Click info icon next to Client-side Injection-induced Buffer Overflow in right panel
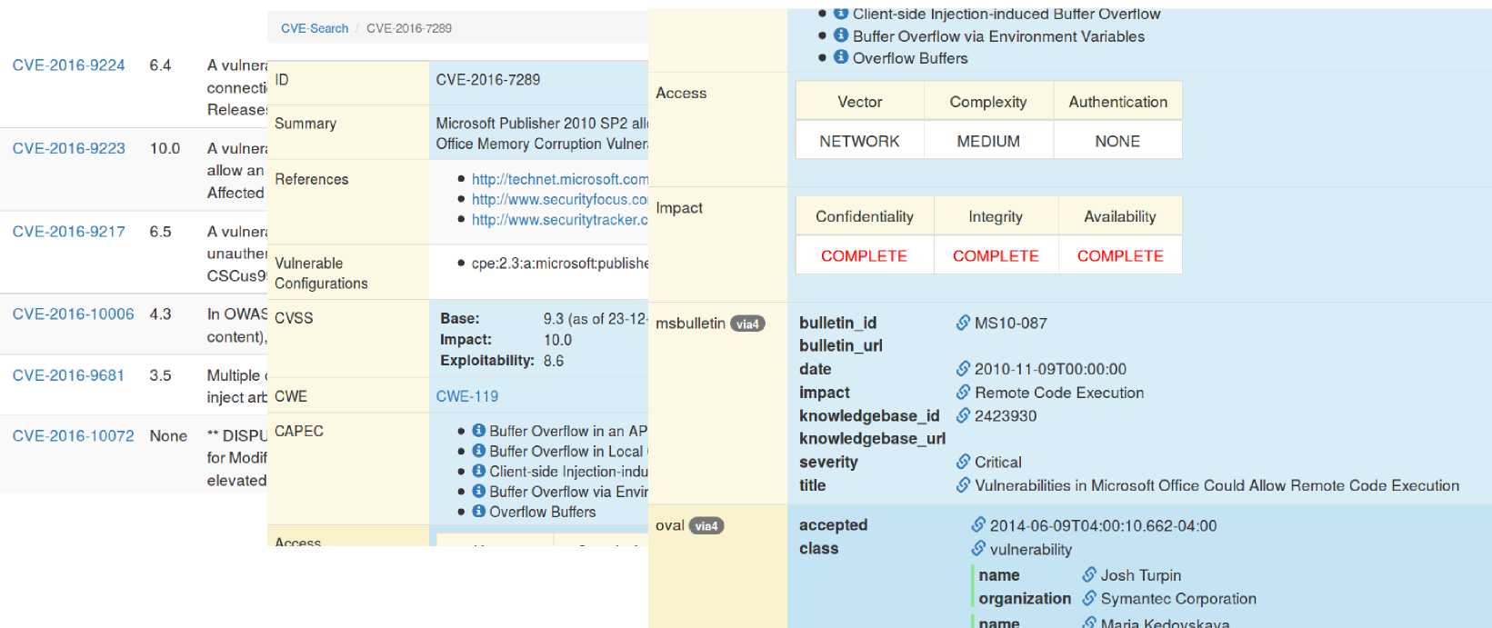Screen dimensions: 1492x628 [841, 14]
